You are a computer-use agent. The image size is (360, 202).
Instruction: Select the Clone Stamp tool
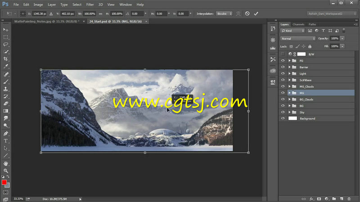(6, 89)
